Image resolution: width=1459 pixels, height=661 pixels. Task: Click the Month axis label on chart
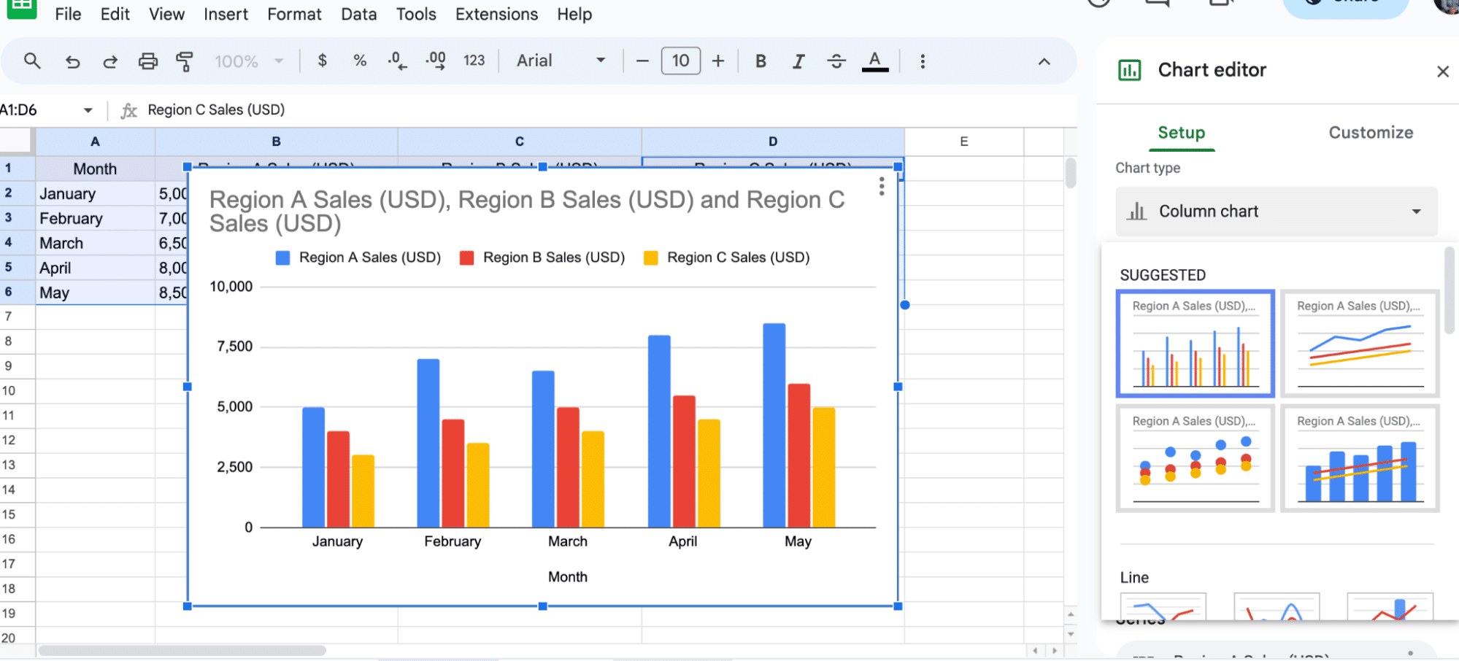pos(568,577)
